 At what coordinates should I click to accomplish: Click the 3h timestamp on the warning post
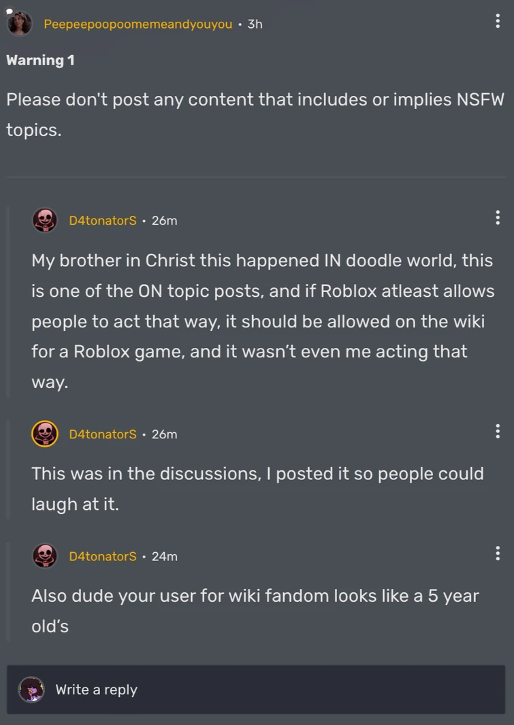click(x=255, y=25)
